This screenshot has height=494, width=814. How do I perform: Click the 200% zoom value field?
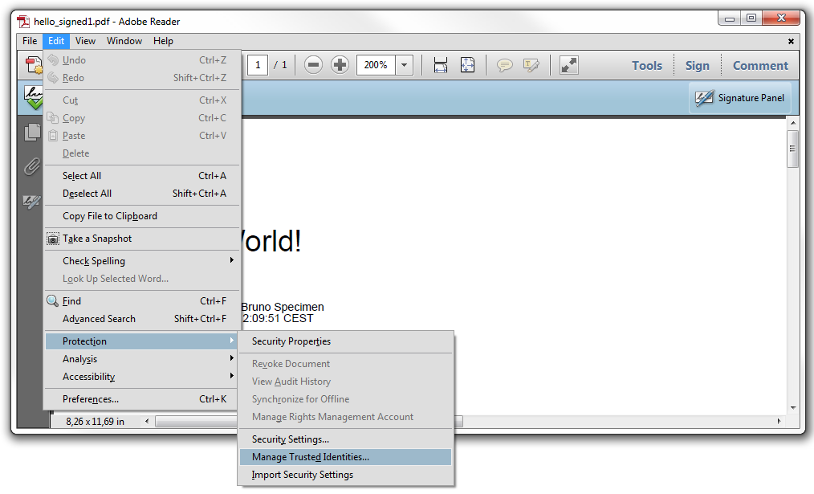376,65
